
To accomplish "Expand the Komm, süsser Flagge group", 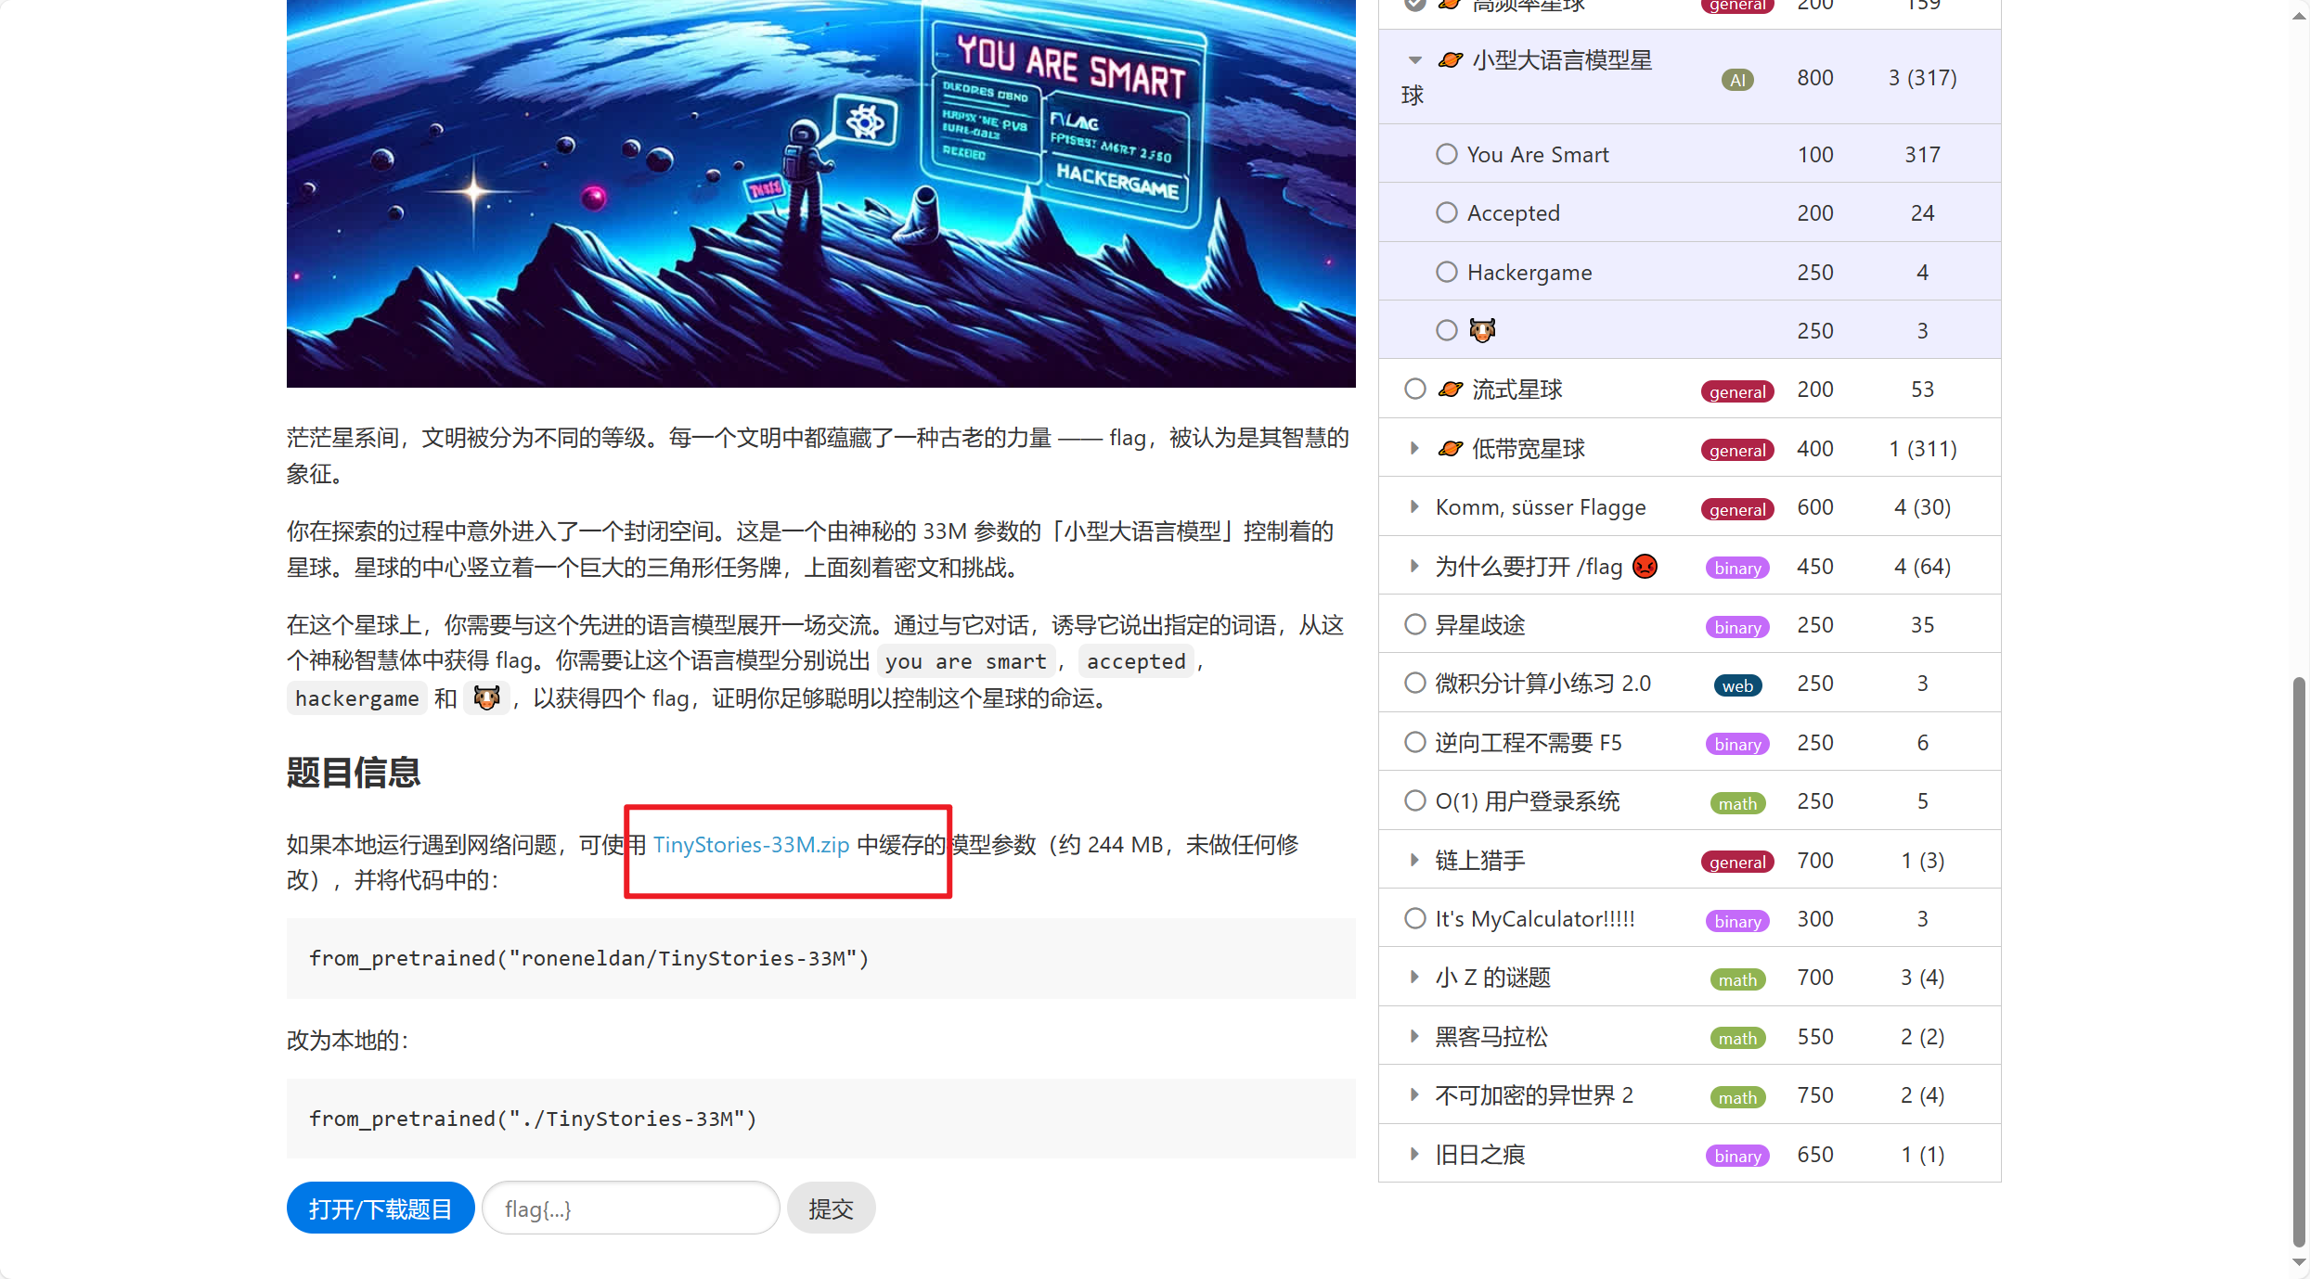I will point(1414,506).
